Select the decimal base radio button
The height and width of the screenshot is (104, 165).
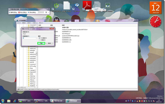[39, 40]
